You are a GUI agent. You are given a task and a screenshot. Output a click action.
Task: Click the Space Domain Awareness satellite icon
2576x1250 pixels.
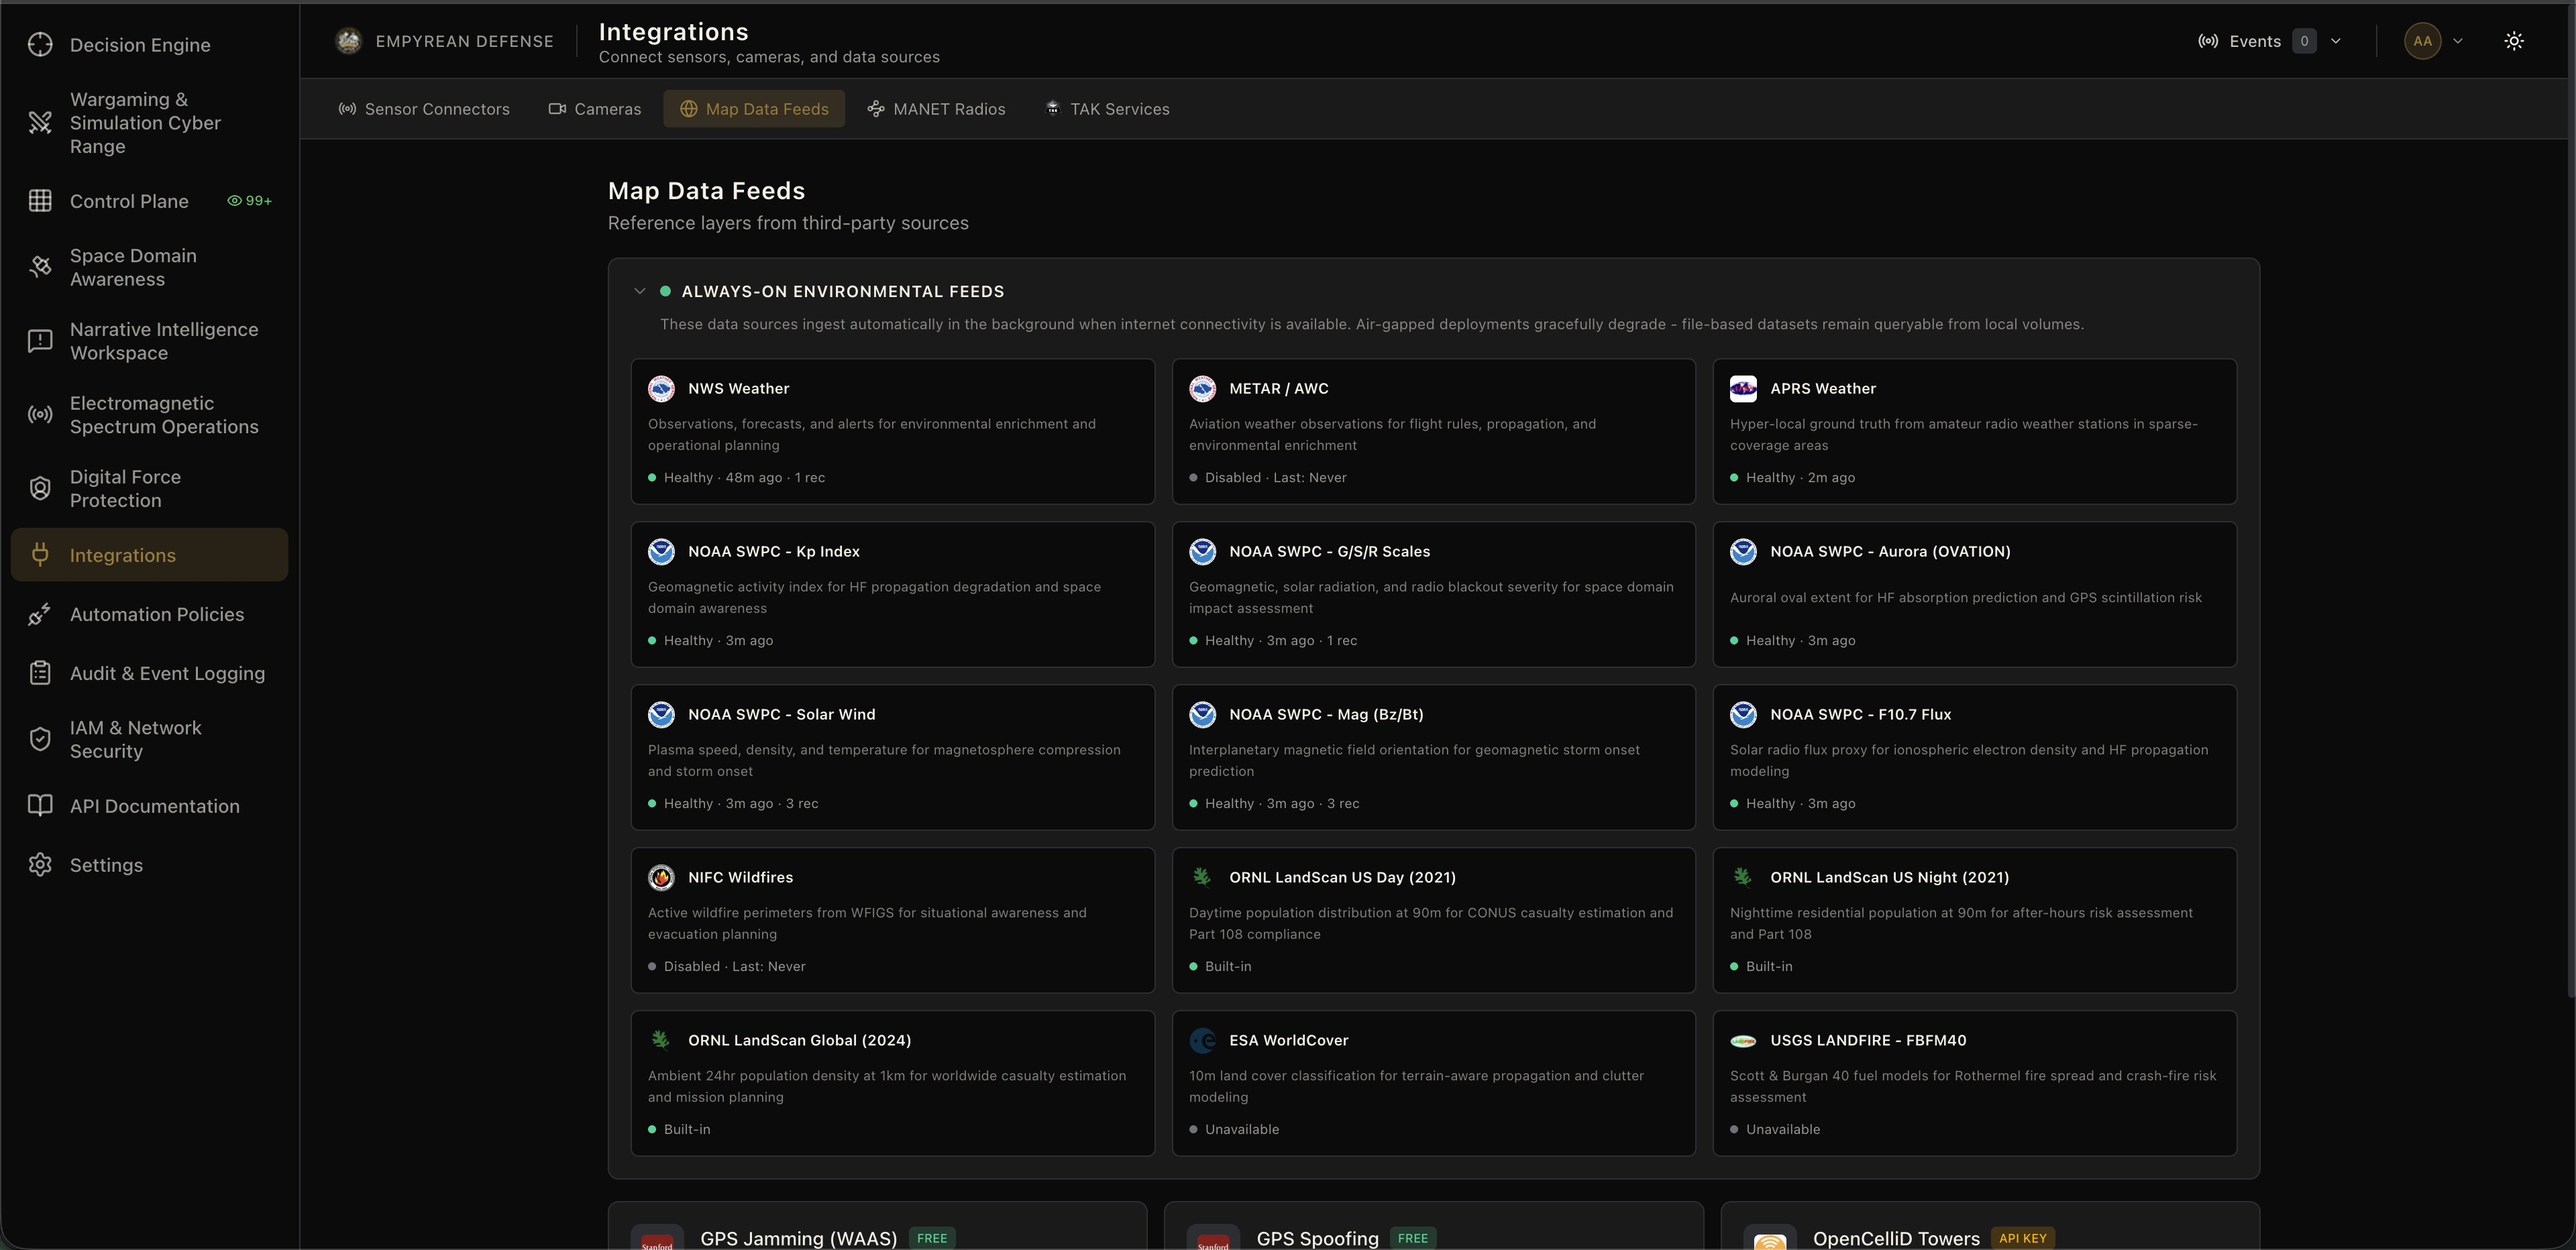(40, 267)
